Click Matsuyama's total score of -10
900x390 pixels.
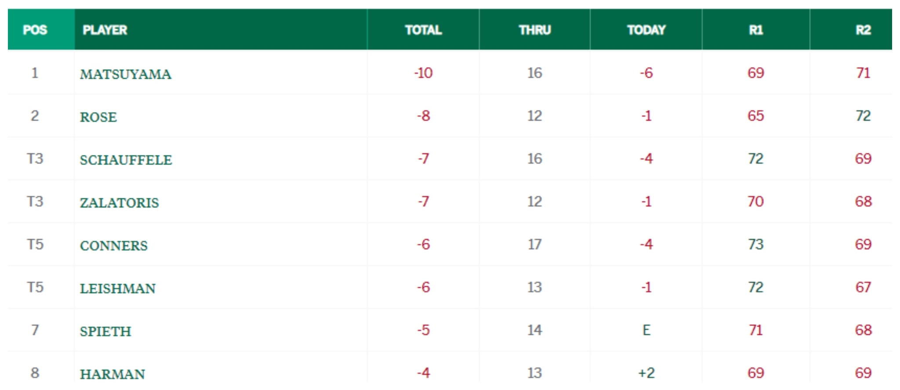pyautogui.click(x=423, y=73)
